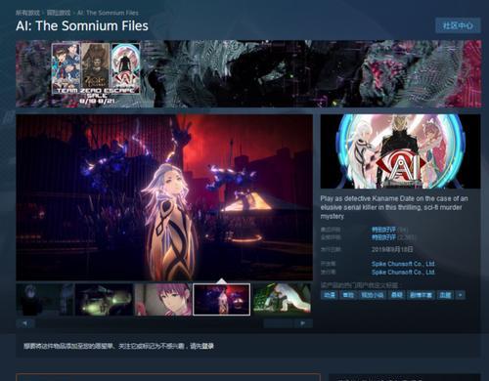Click the All Games (所有游戏) breadcrumb link
This screenshot has height=381, width=489.
[x=27, y=13]
